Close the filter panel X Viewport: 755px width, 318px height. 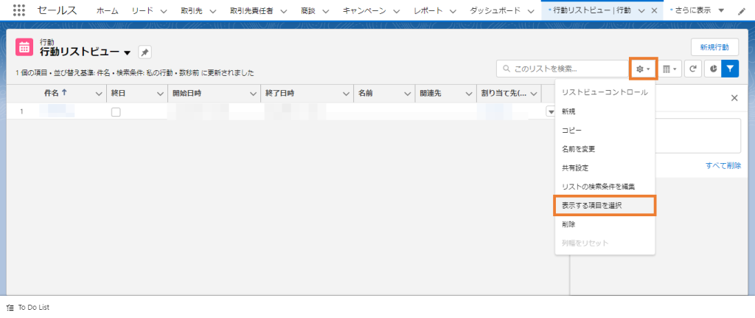point(734,98)
